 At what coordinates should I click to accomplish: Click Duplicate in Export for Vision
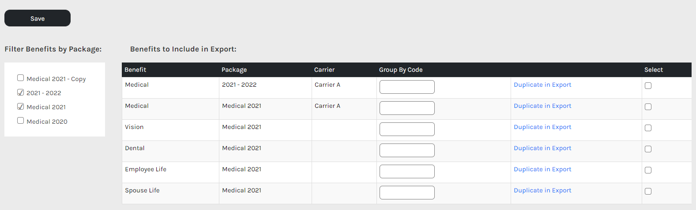coord(542,127)
